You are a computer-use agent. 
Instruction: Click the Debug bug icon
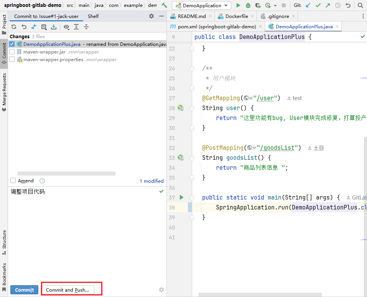point(248,5)
